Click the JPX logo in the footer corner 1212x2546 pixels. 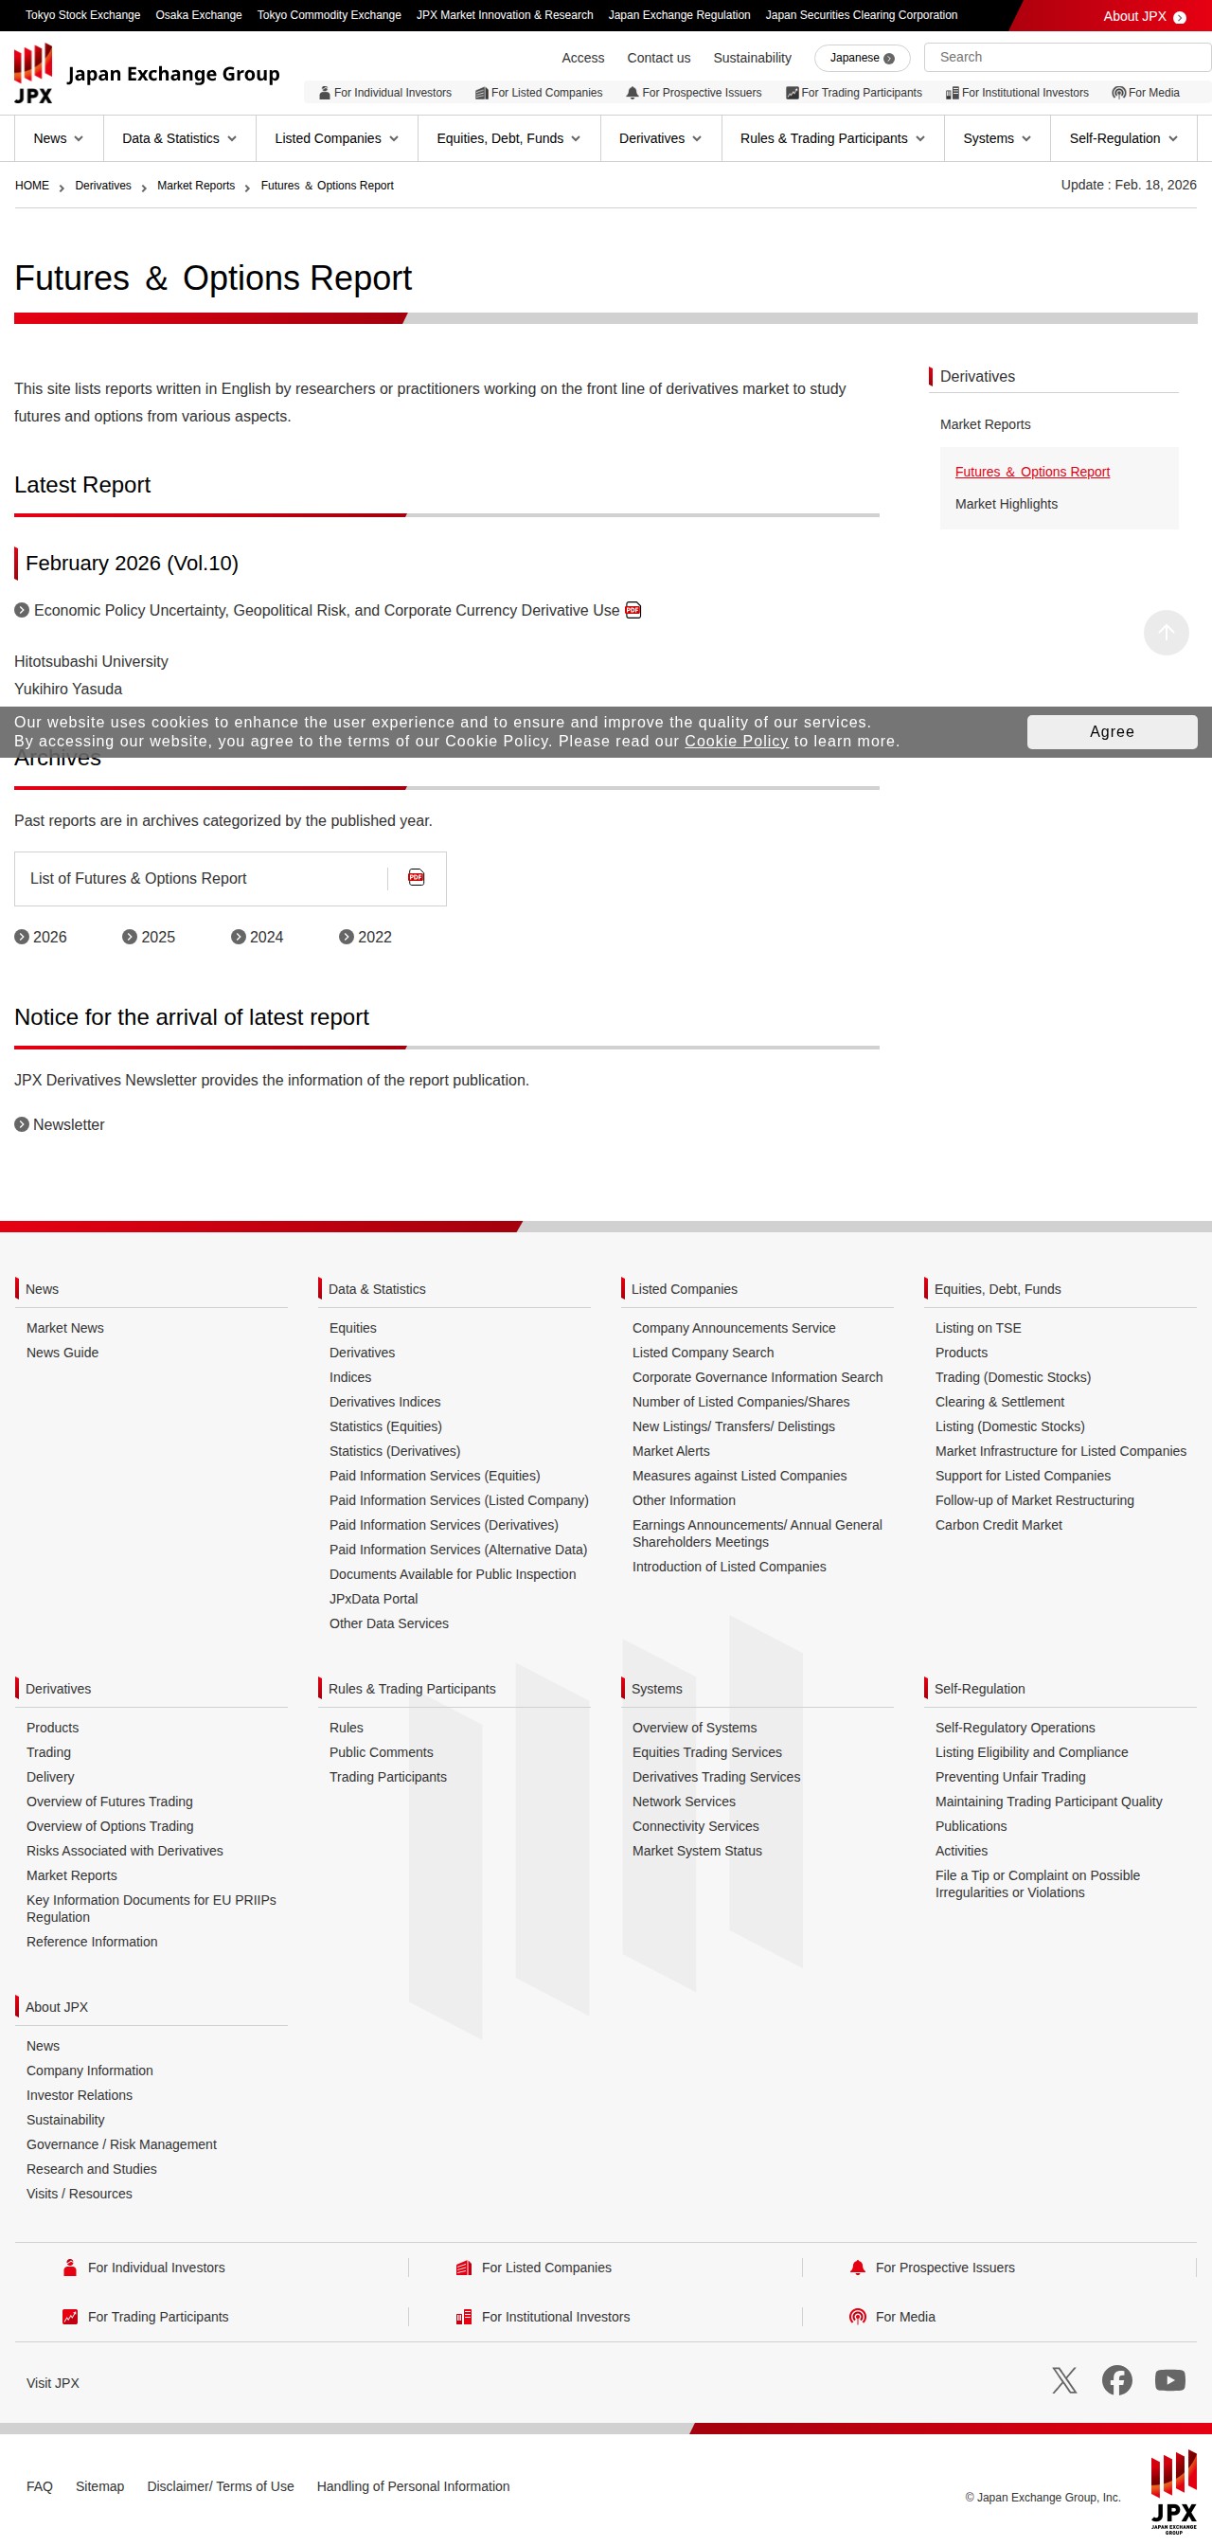tap(1173, 2491)
